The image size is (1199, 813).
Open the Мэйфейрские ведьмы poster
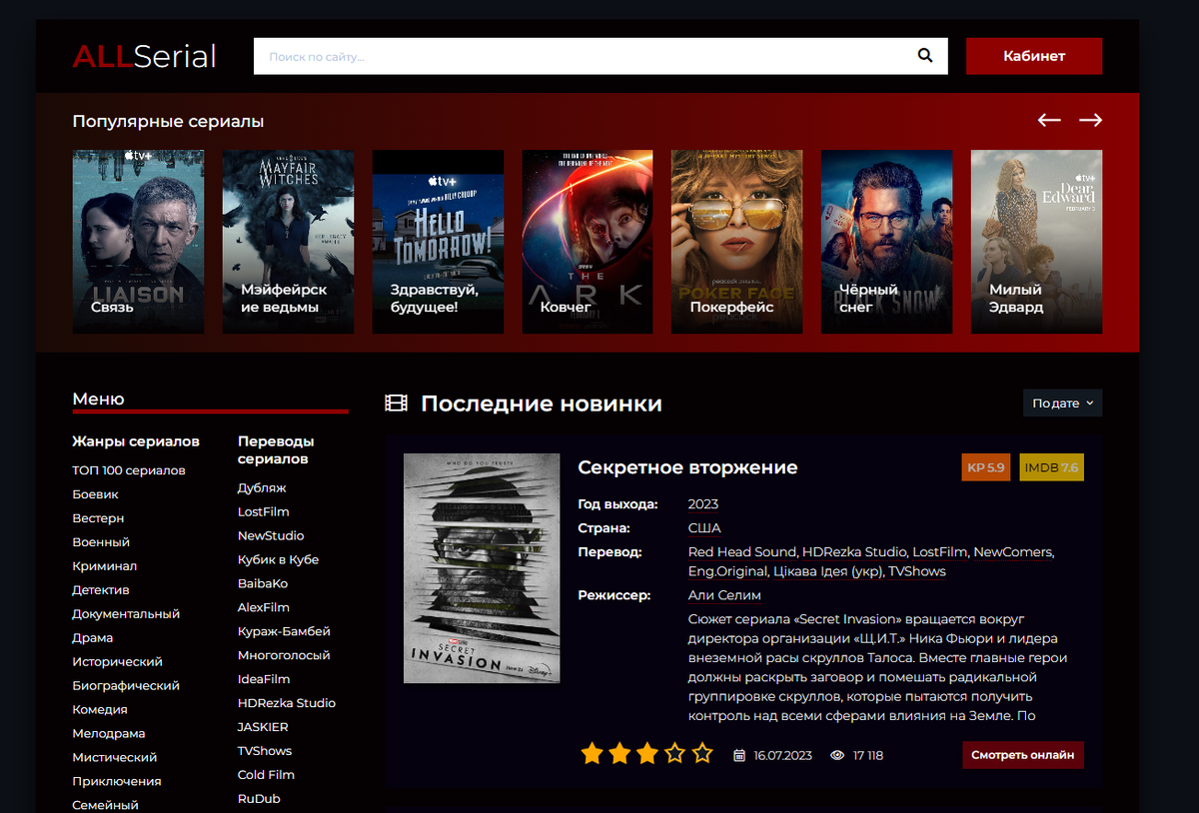[288, 242]
